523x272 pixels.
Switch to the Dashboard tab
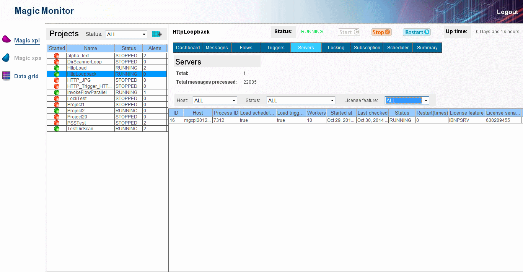[188, 48]
